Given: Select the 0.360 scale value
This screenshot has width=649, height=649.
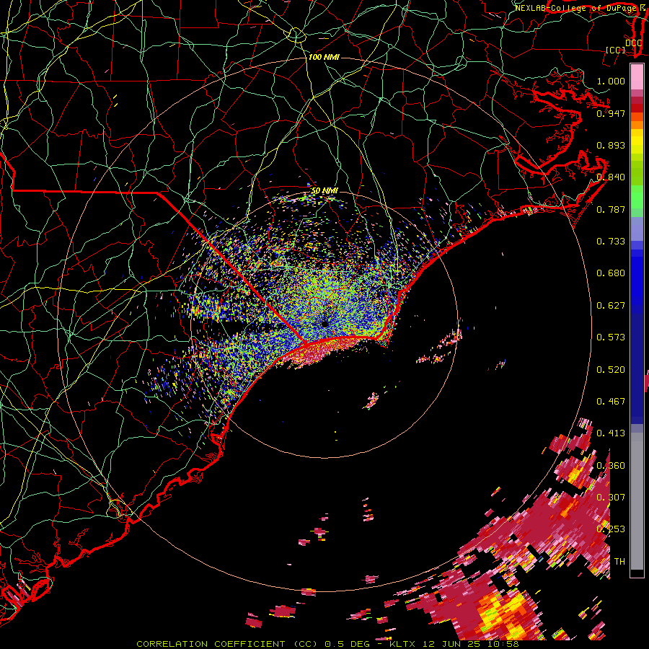Looking at the screenshot, I should 611,465.
